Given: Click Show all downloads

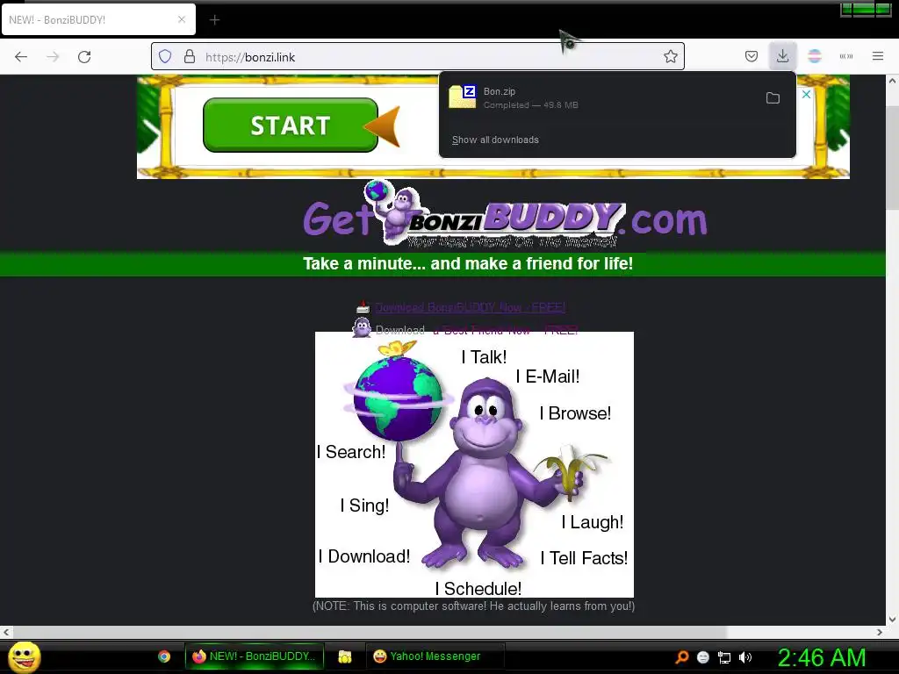Looking at the screenshot, I should point(495,140).
